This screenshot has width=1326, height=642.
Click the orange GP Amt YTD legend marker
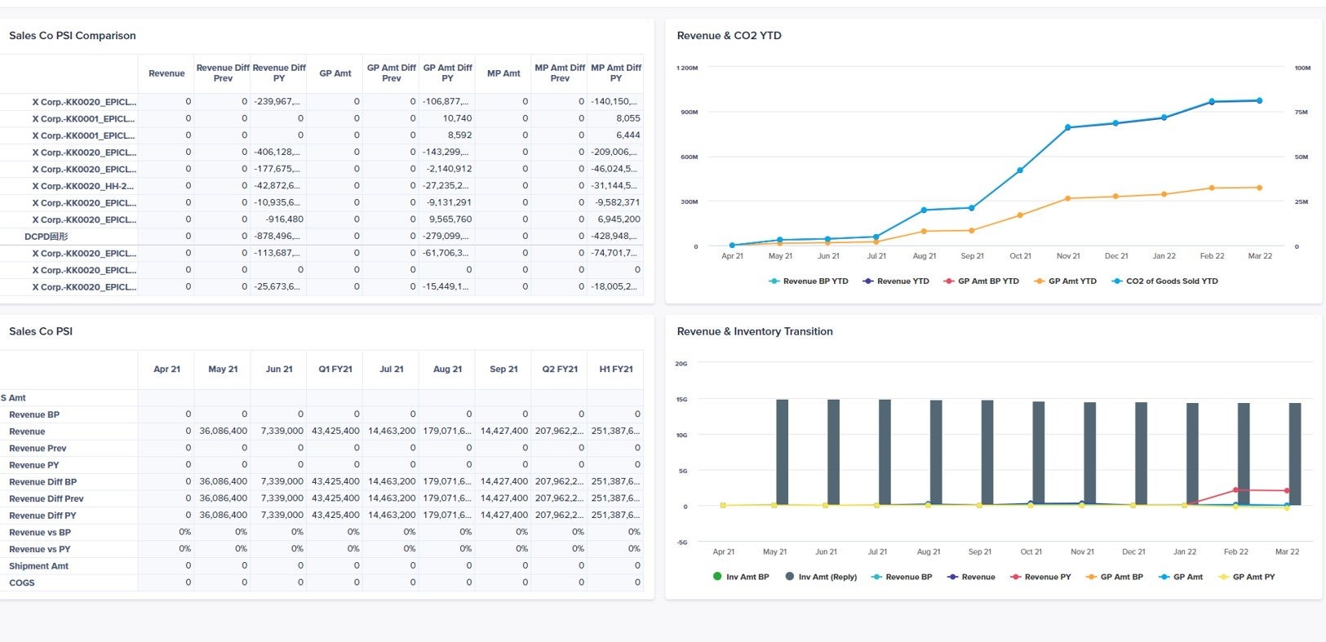pos(1039,281)
